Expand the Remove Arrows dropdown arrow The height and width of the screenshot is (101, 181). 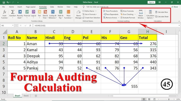coord(119,18)
